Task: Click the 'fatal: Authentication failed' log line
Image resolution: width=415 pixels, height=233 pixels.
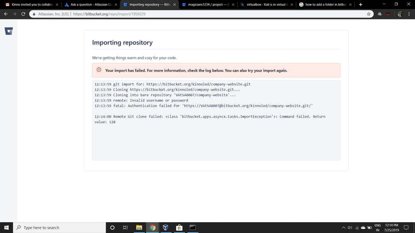Action: 204,106
